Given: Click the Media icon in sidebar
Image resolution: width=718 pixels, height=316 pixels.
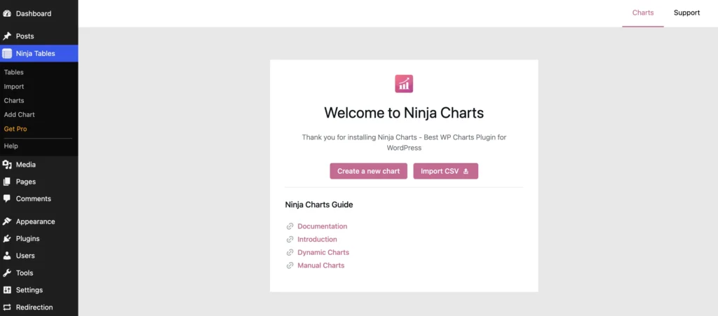Looking at the screenshot, I should click(7, 165).
